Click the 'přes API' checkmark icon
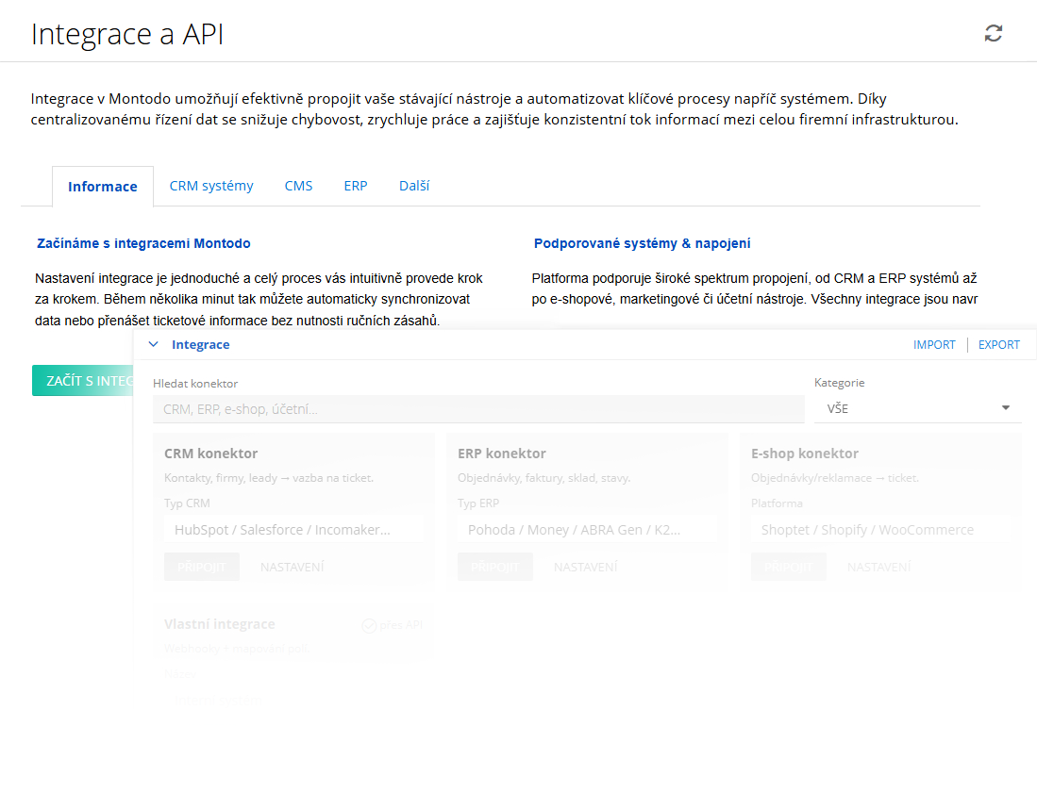Screen dimensions: 1037x792 pos(370,625)
